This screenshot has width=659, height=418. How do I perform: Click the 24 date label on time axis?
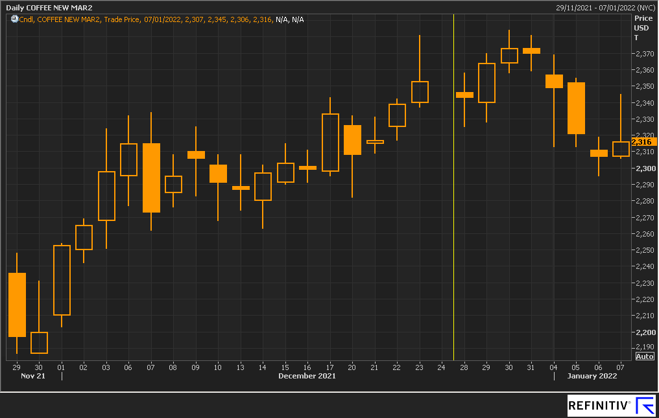(441, 367)
